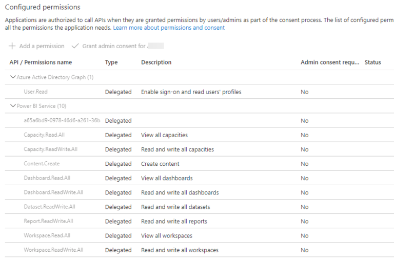The image size is (394, 262).
Task: Click the checkmark icon for Grant admin consent
Action: 75,46
